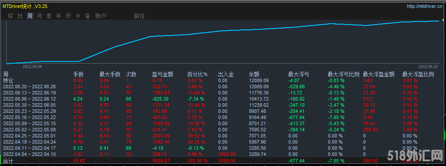Click the profit amount 2003.09
Viewport: 446px width, 166px height.
[161, 136]
